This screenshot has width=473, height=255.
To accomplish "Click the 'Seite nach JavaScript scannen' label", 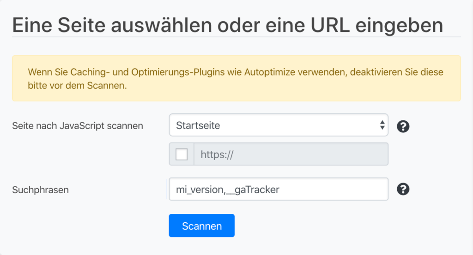I will tap(78, 126).
